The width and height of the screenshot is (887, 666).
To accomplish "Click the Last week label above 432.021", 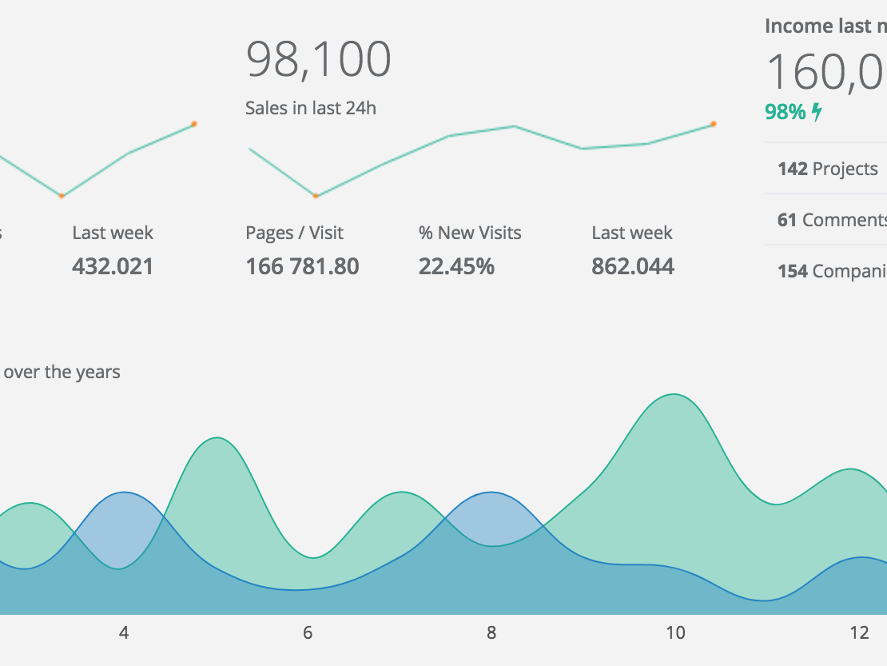I will (x=113, y=233).
